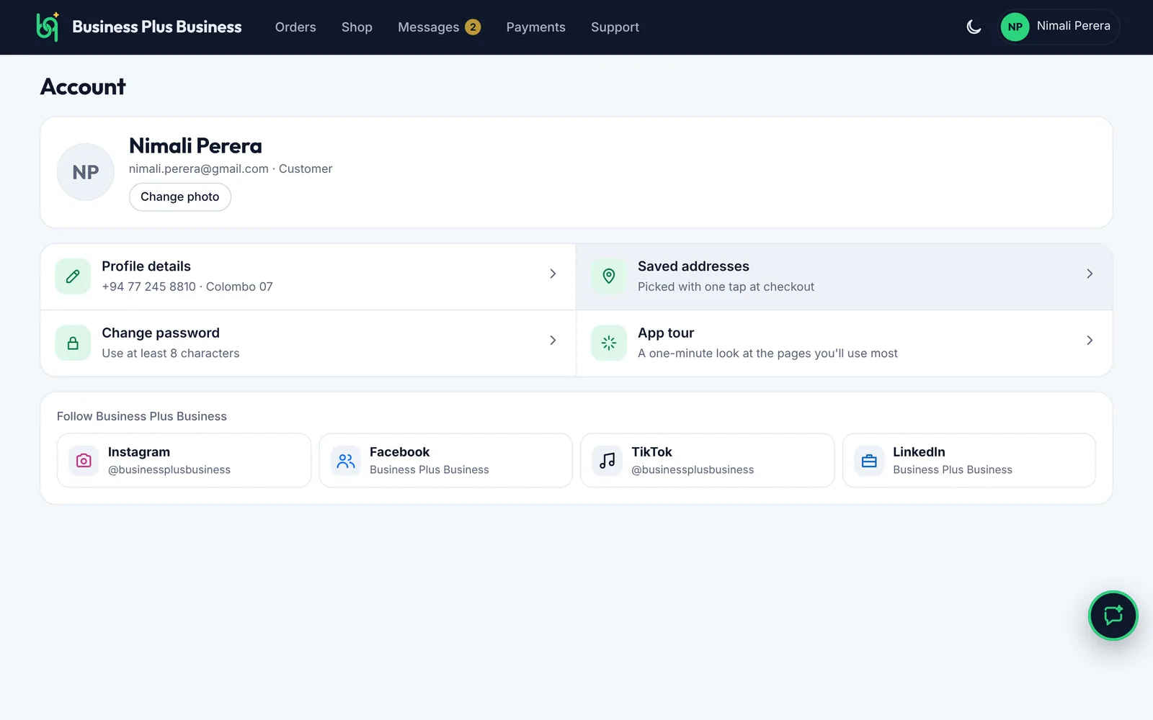The width and height of the screenshot is (1153, 720).
Task: Expand Change password chevron
Action: coord(553,341)
